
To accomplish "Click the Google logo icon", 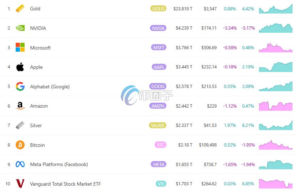I will (20, 87).
